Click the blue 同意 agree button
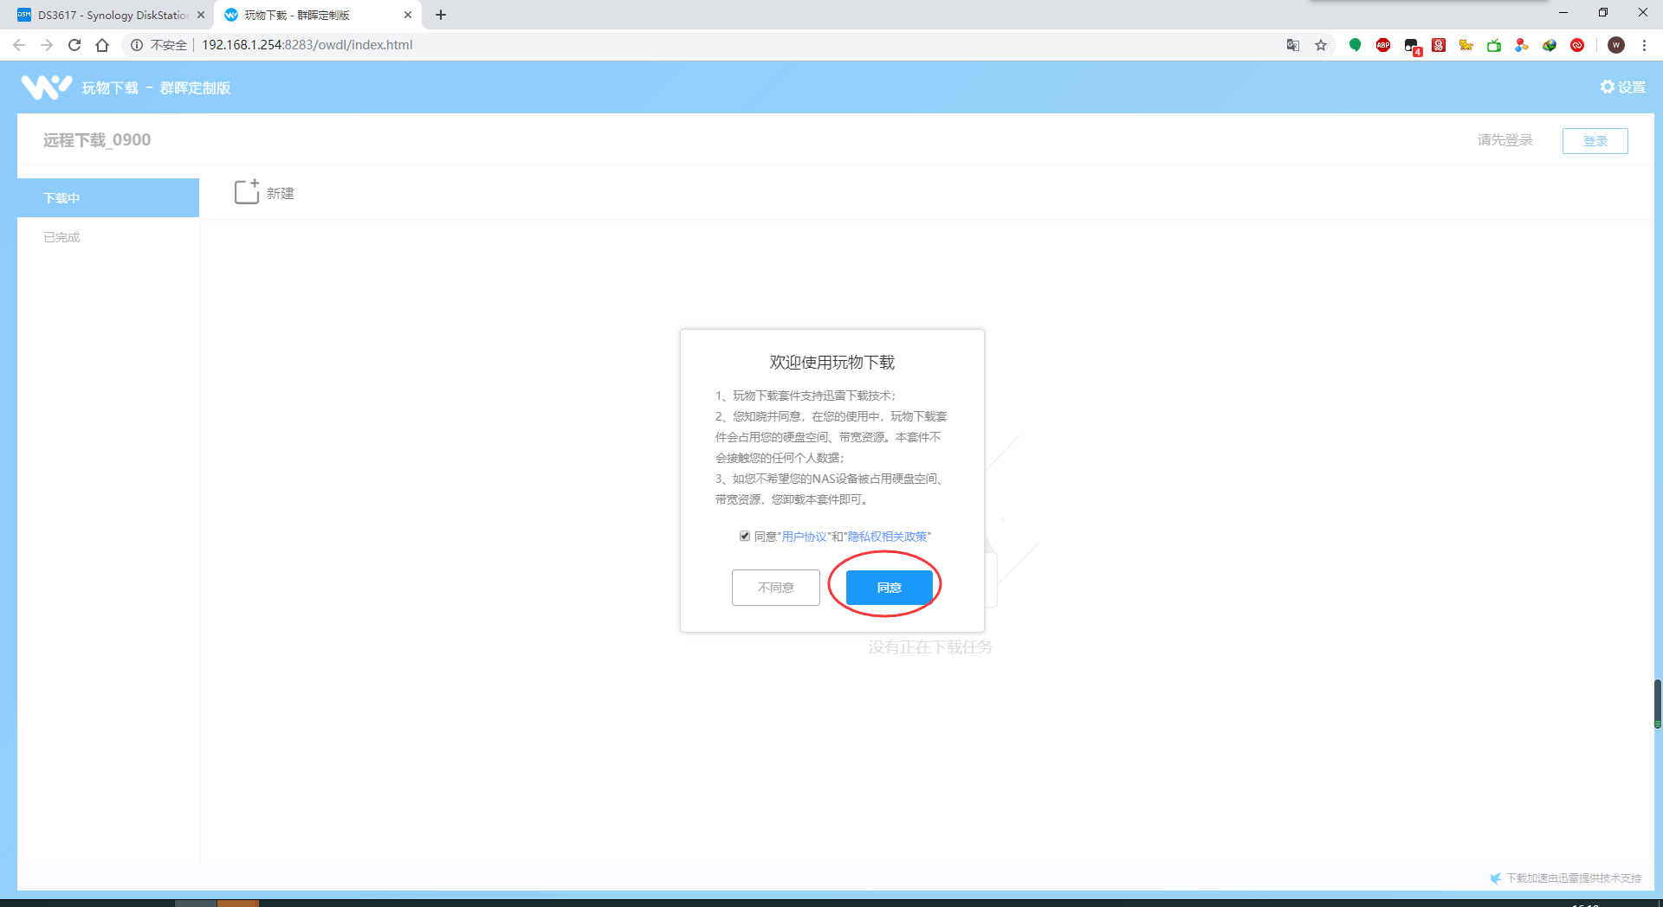 (889, 588)
